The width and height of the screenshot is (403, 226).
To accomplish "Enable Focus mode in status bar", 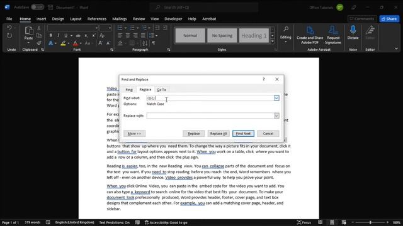I will tap(304, 222).
